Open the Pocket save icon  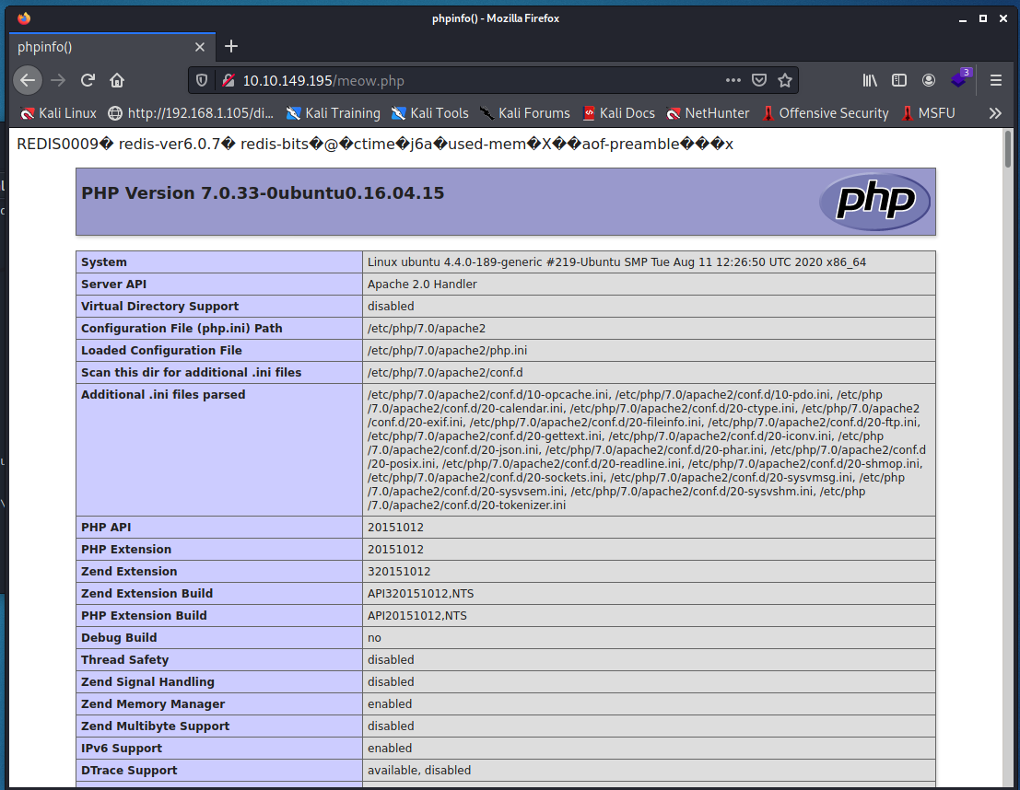[x=759, y=80]
